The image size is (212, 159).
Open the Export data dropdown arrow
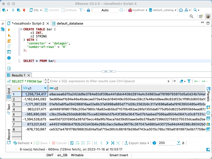[x=148, y=143]
